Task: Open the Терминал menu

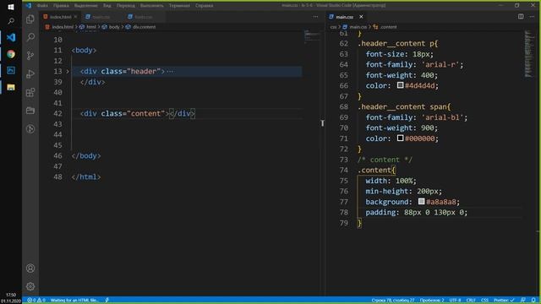Action: [x=179, y=6]
